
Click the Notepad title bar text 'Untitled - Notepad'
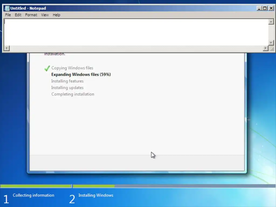[x=28, y=8]
